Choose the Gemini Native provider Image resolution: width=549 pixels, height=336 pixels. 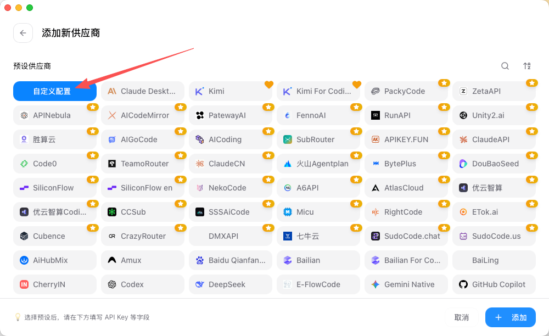click(406, 284)
